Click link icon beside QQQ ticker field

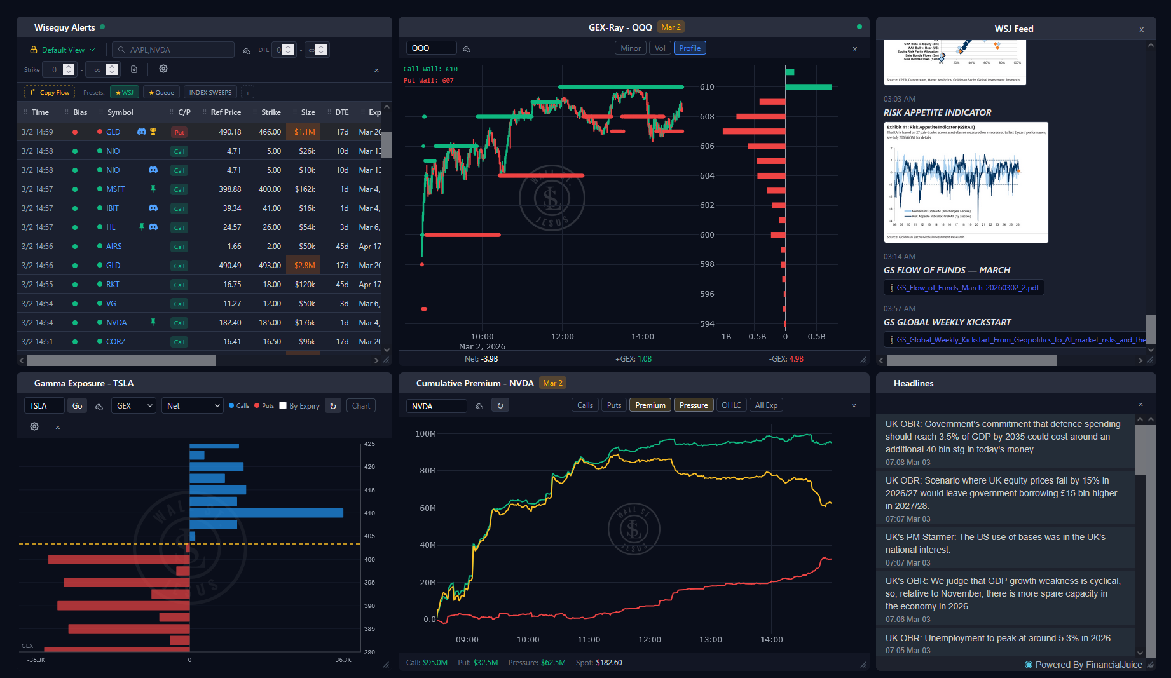(467, 49)
